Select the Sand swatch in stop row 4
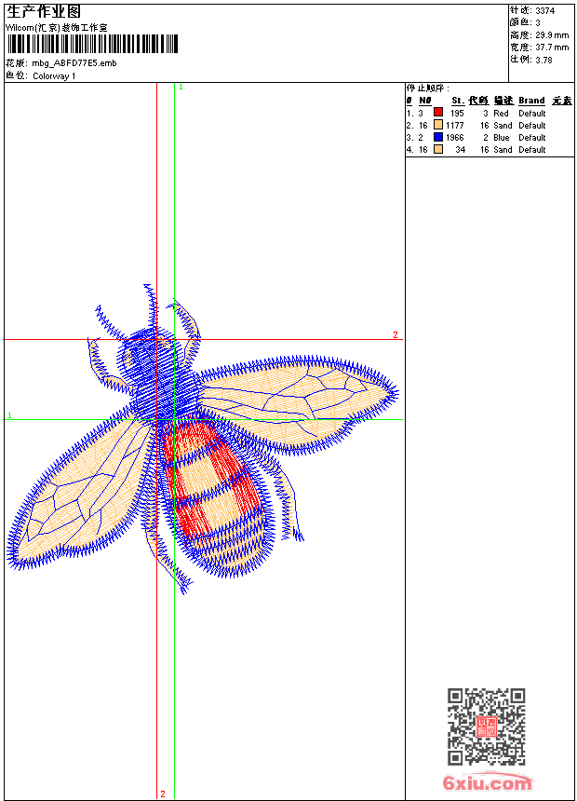577x801 pixels. point(438,149)
